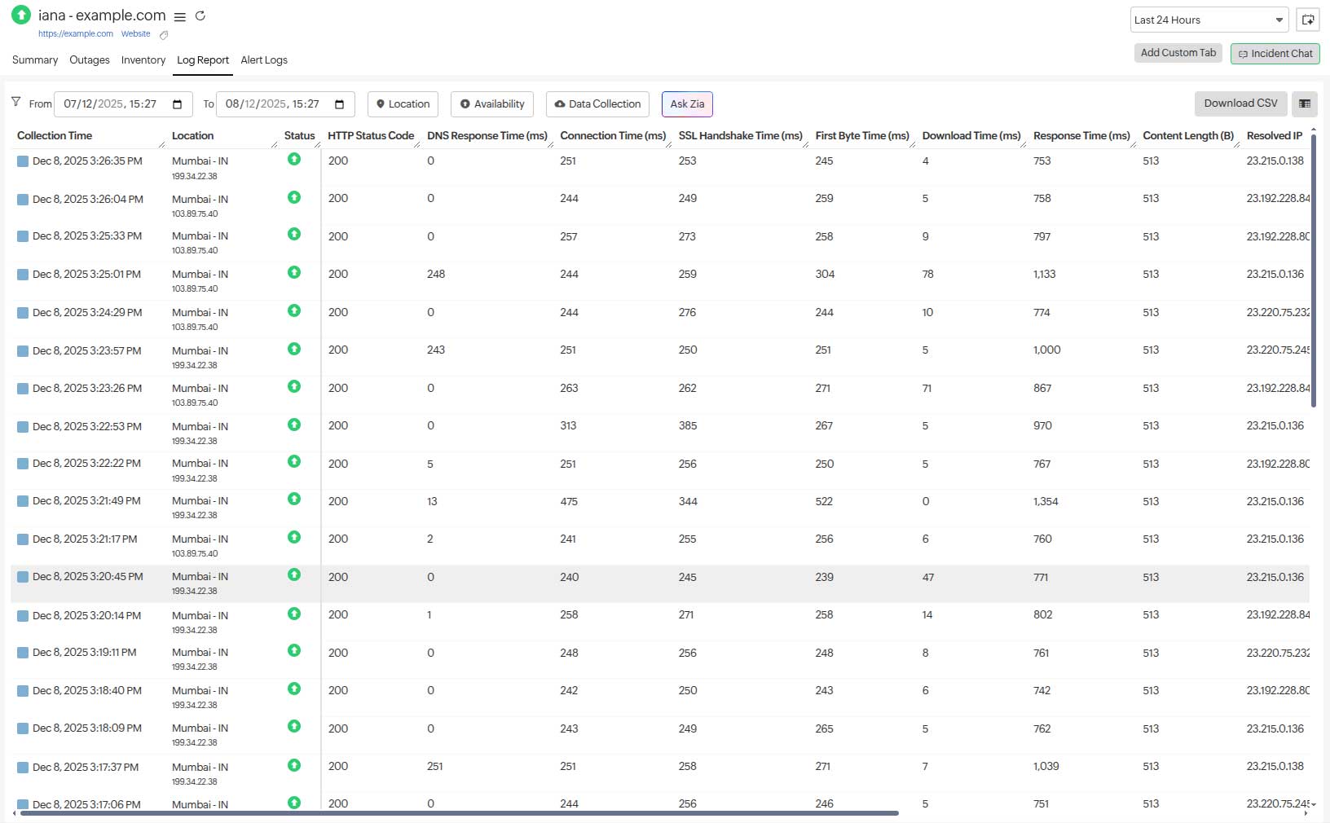Open the table column chooser icon
Screen dimensions: 1330x823
pos(1305,103)
